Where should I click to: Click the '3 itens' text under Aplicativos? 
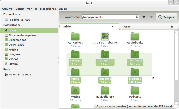pos(75,46)
